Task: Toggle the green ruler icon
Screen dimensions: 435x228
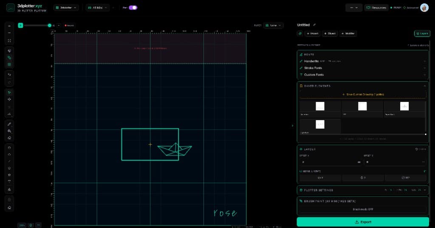Action: (x=9, y=58)
